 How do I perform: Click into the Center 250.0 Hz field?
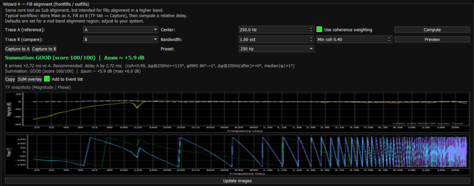tap(273, 30)
